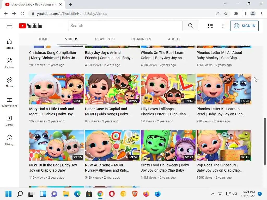Toggle the Chrome side panel

(x=245, y=14)
